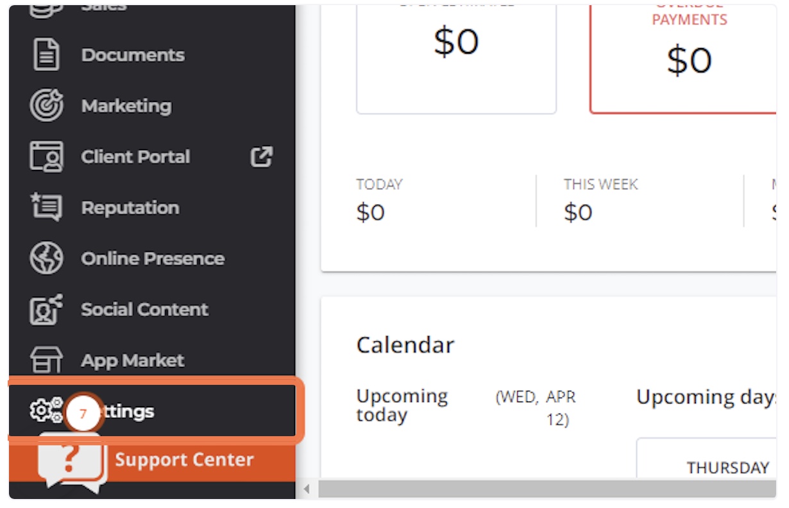The image size is (789, 508).
Task: Go to the Marketing section
Action: 126,106
